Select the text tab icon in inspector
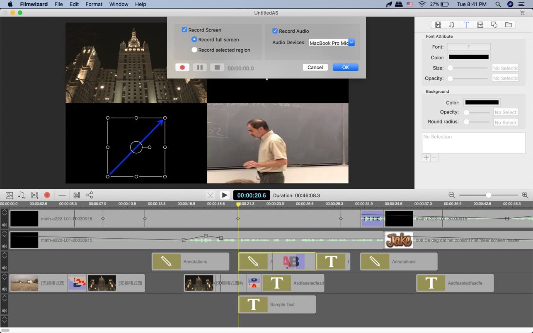The width and height of the screenshot is (533, 333). (x=466, y=25)
